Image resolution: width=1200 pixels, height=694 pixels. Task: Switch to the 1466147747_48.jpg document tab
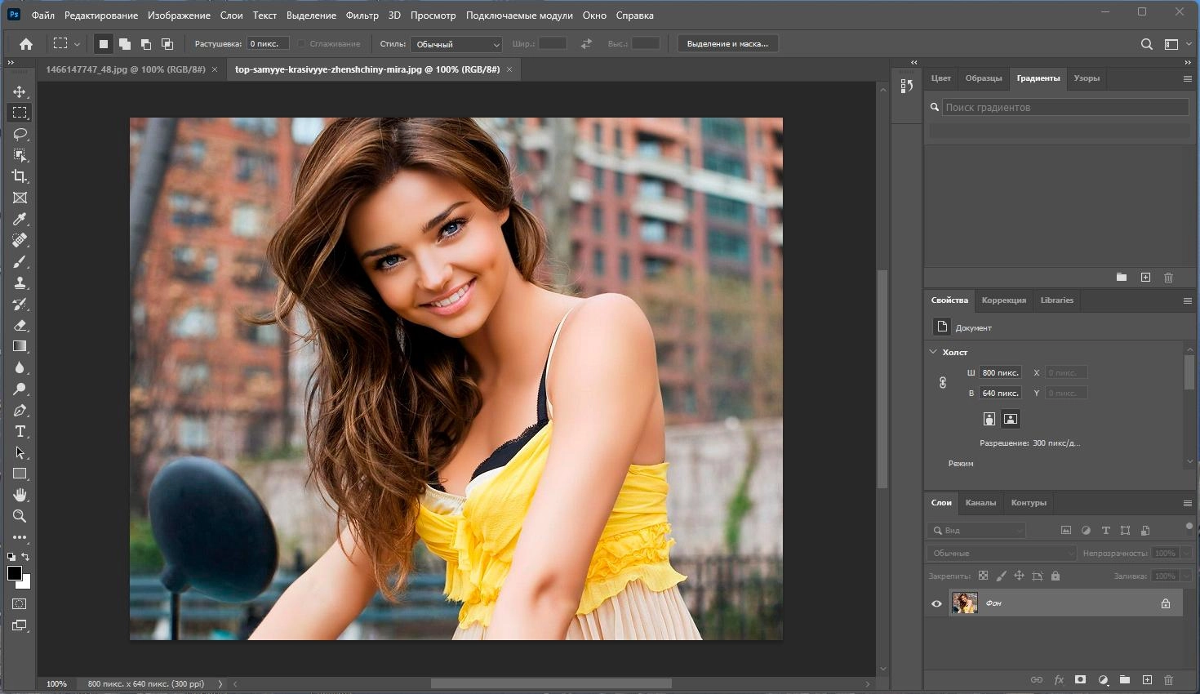(x=126, y=69)
